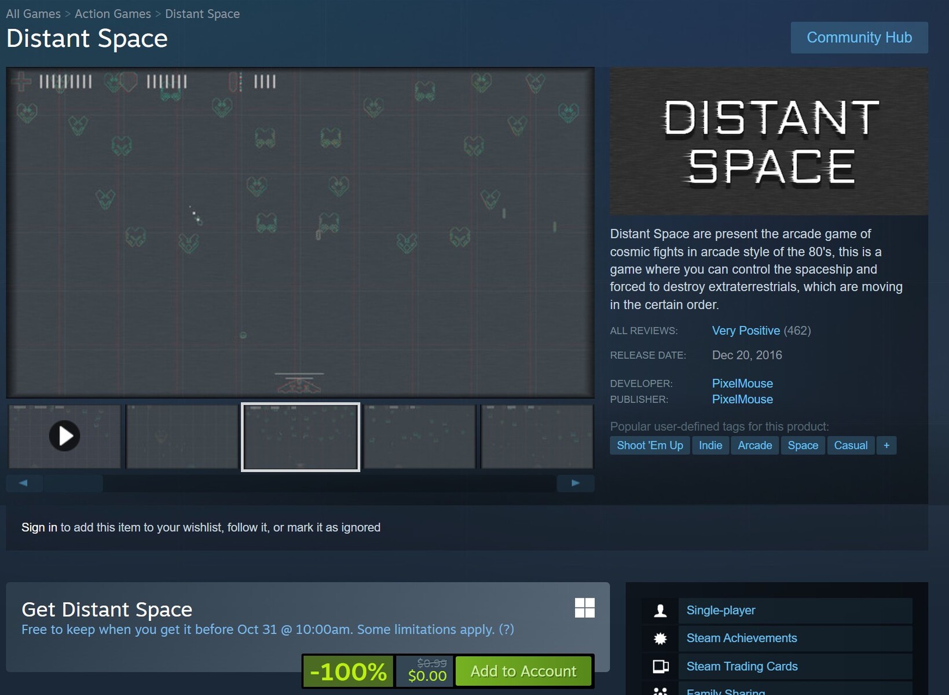Click the screenshot carousel scrollbar handle
The height and width of the screenshot is (695, 949).
pos(73,483)
